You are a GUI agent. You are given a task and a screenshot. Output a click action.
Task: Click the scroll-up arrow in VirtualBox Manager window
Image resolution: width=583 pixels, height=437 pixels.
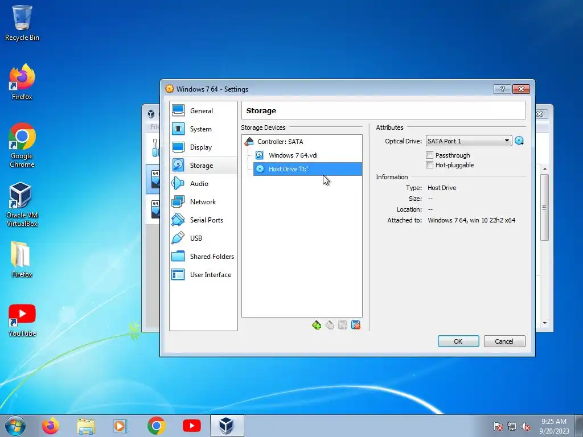tap(545, 169)
